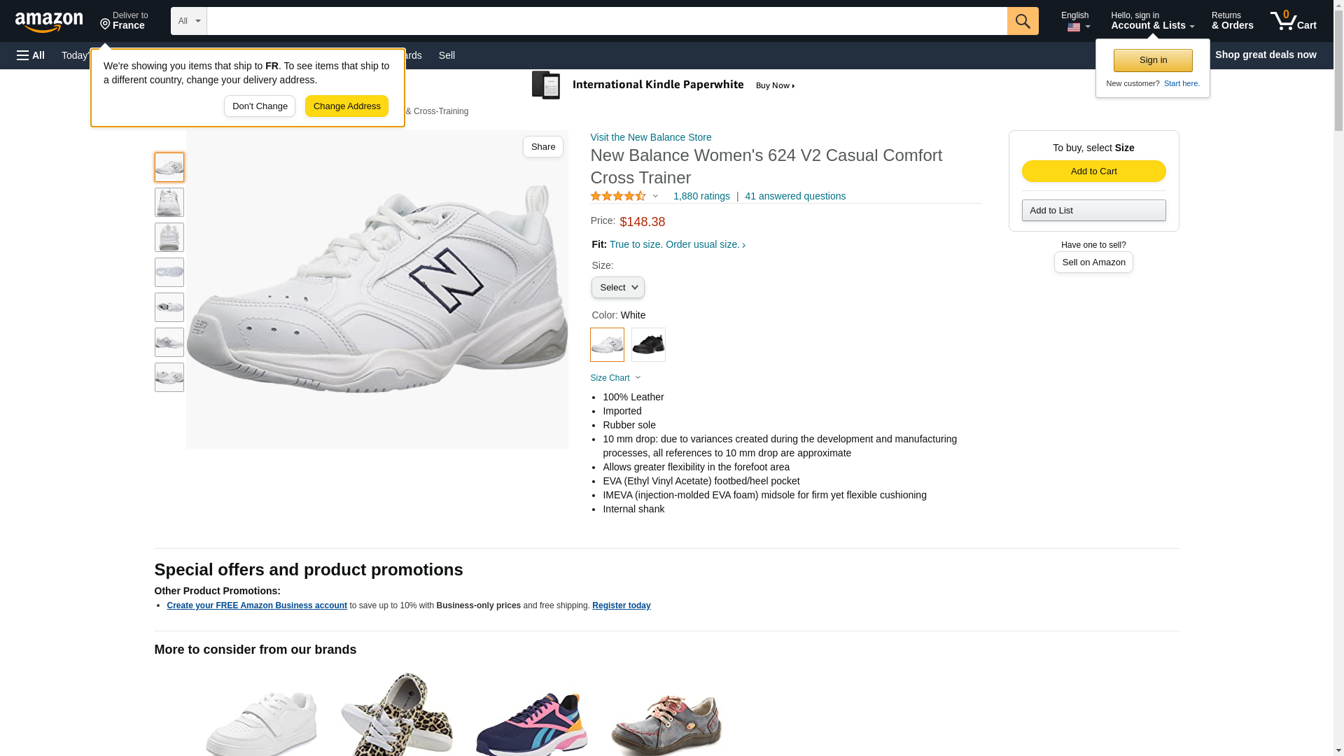Screen dimensions: 1344x756
Task: Open the English language selector
Action: click(x=1074, y=21)
